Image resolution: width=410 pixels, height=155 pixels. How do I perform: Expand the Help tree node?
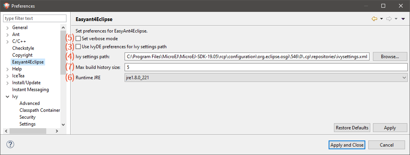click(8, 69)
